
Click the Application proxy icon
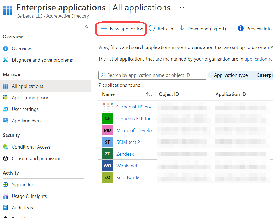coord(6,98)
